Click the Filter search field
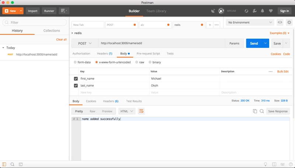This screenshot has width=295, height=168. (x=34, y=22)
